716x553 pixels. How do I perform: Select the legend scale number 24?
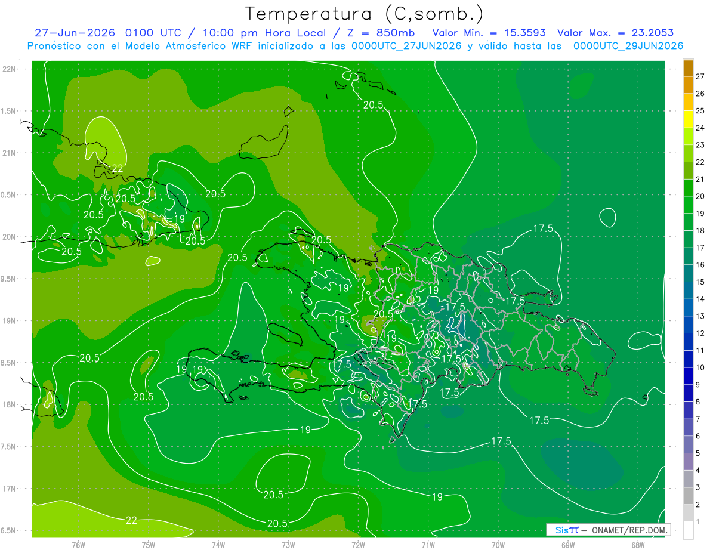pos(700,128)
